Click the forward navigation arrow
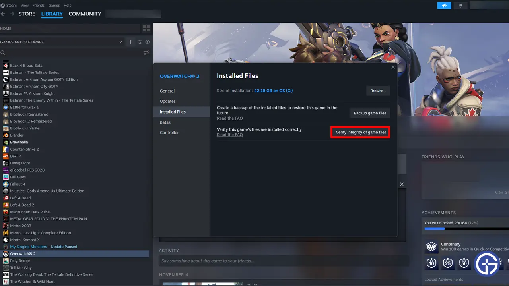Image resolution: width=509 pixels, height=286 pixels. 12,14
